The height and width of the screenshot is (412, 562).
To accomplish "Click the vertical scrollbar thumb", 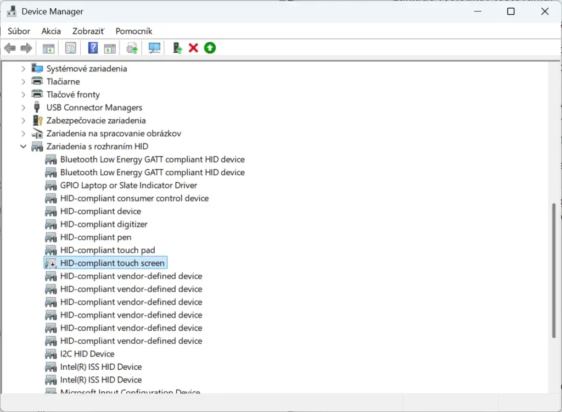I will [x=554, y=270].
